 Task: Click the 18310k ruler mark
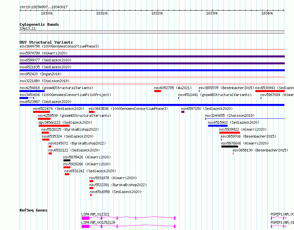point(102,13)
